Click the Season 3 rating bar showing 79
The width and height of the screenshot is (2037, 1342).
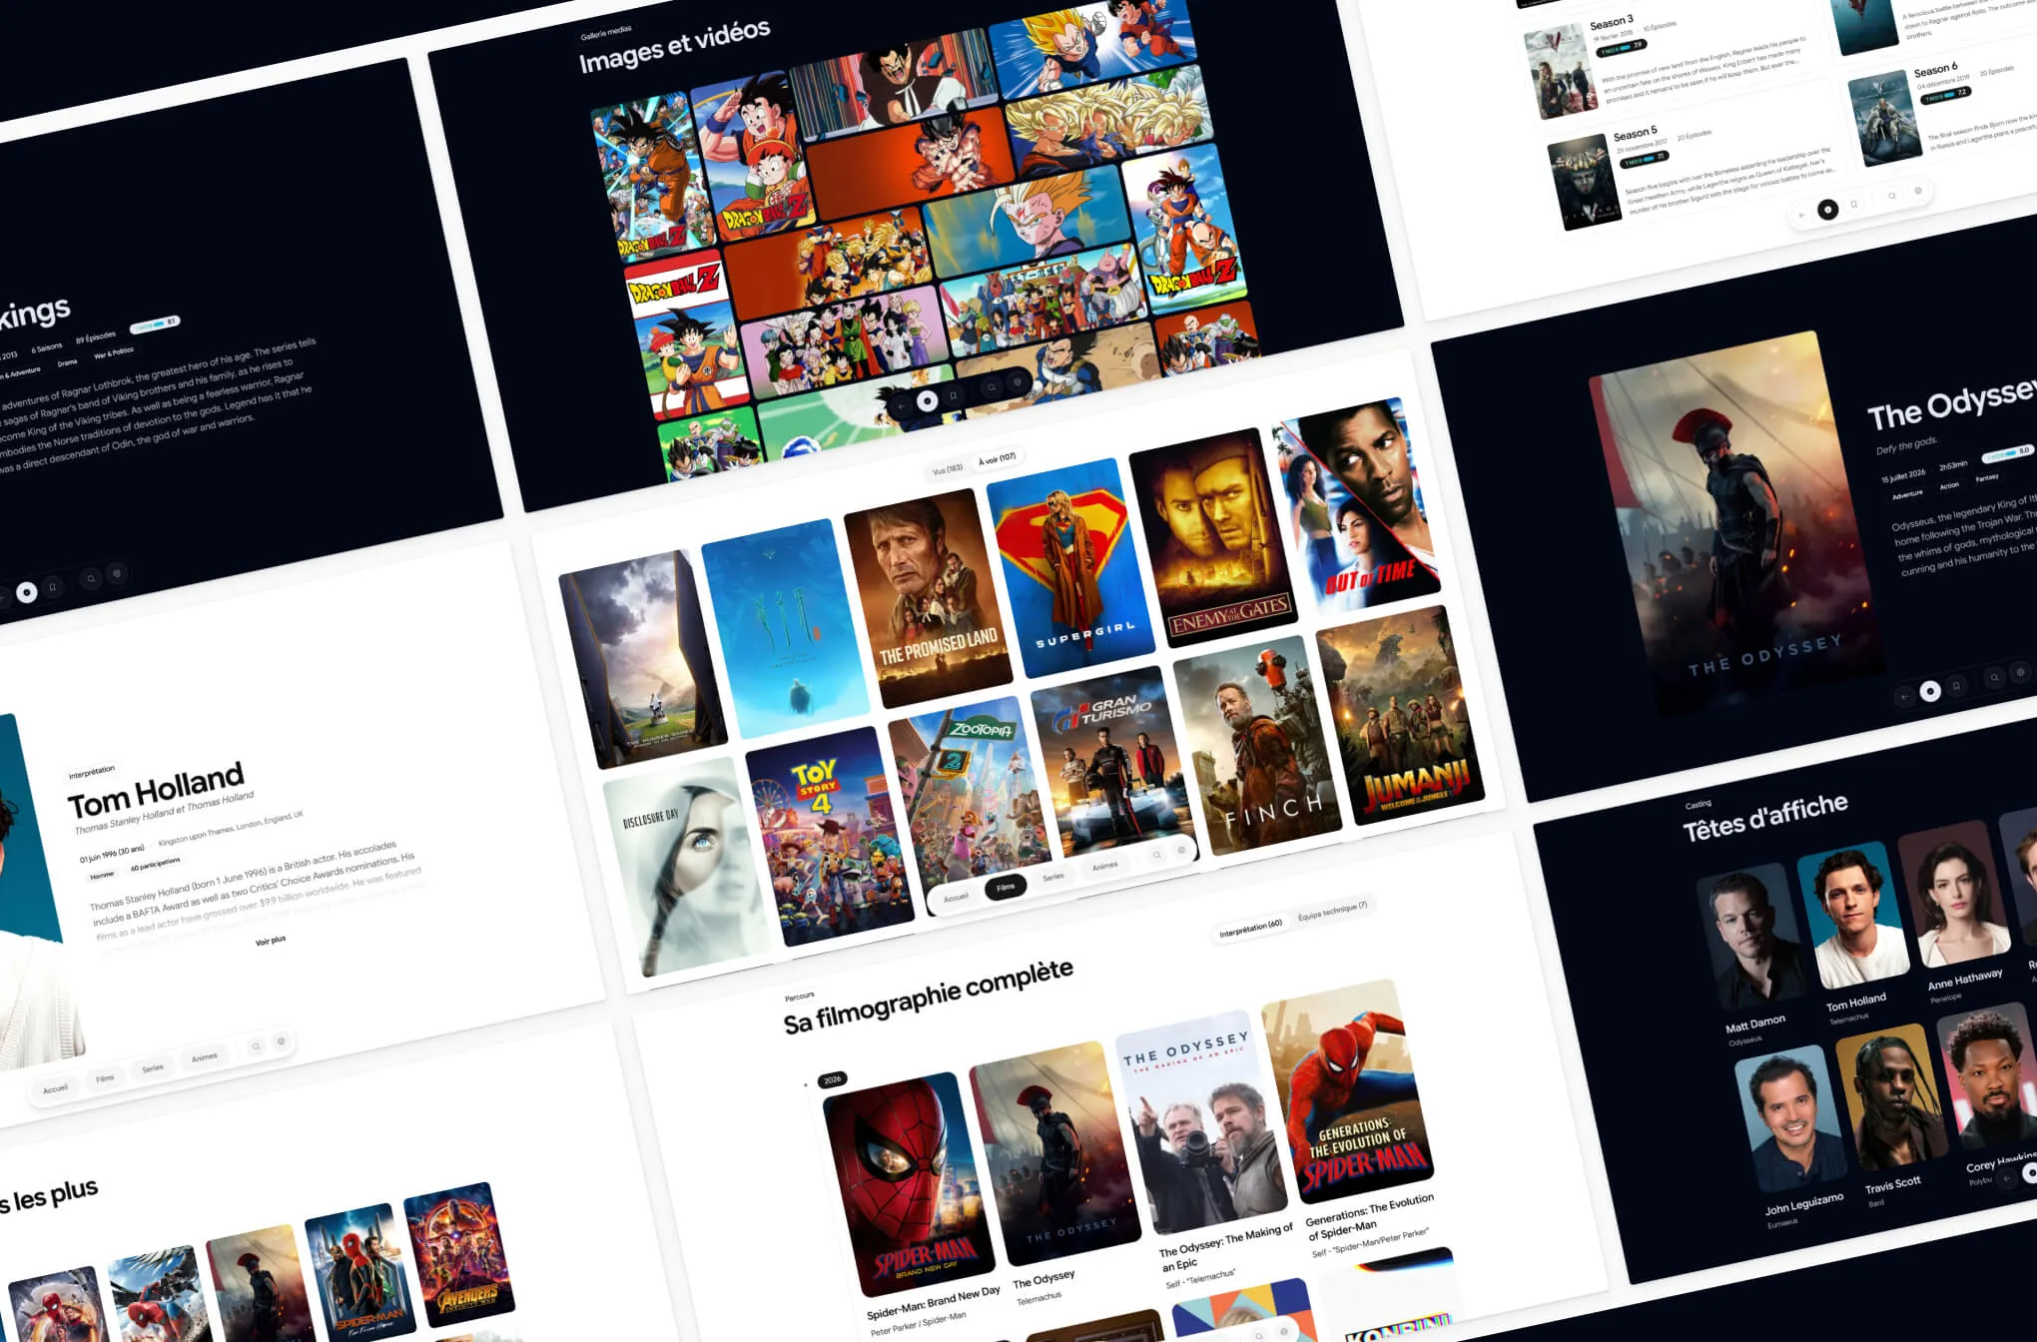[1621, 47]
